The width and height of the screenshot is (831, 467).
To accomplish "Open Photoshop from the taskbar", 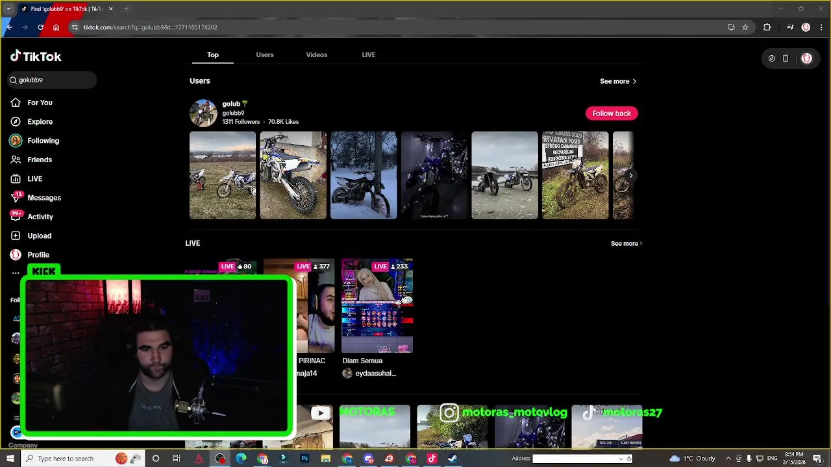I will pyautogui.click(x=304, y=459).
